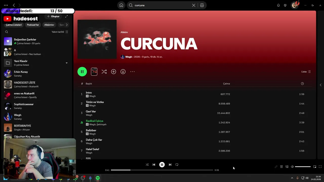
Task: Open BERTARAFIYE single
Action: tap(36, 128)
